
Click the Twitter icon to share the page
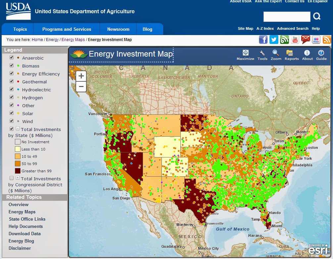coord(274,39)
